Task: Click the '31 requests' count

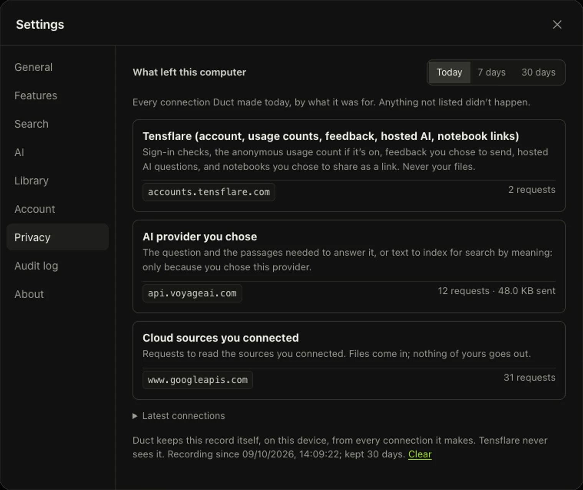Action: 529,377
